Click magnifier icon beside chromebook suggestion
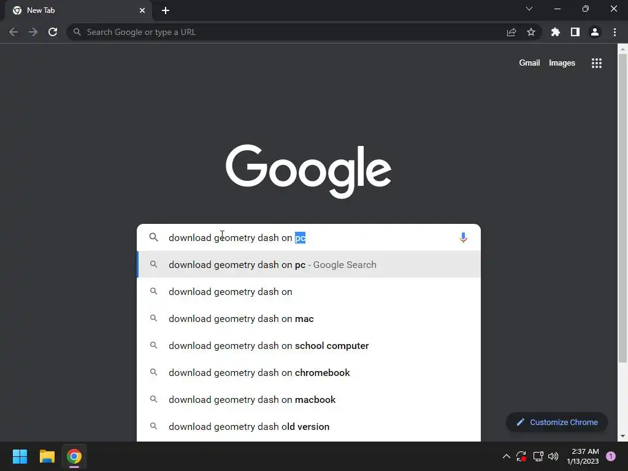 153,372
